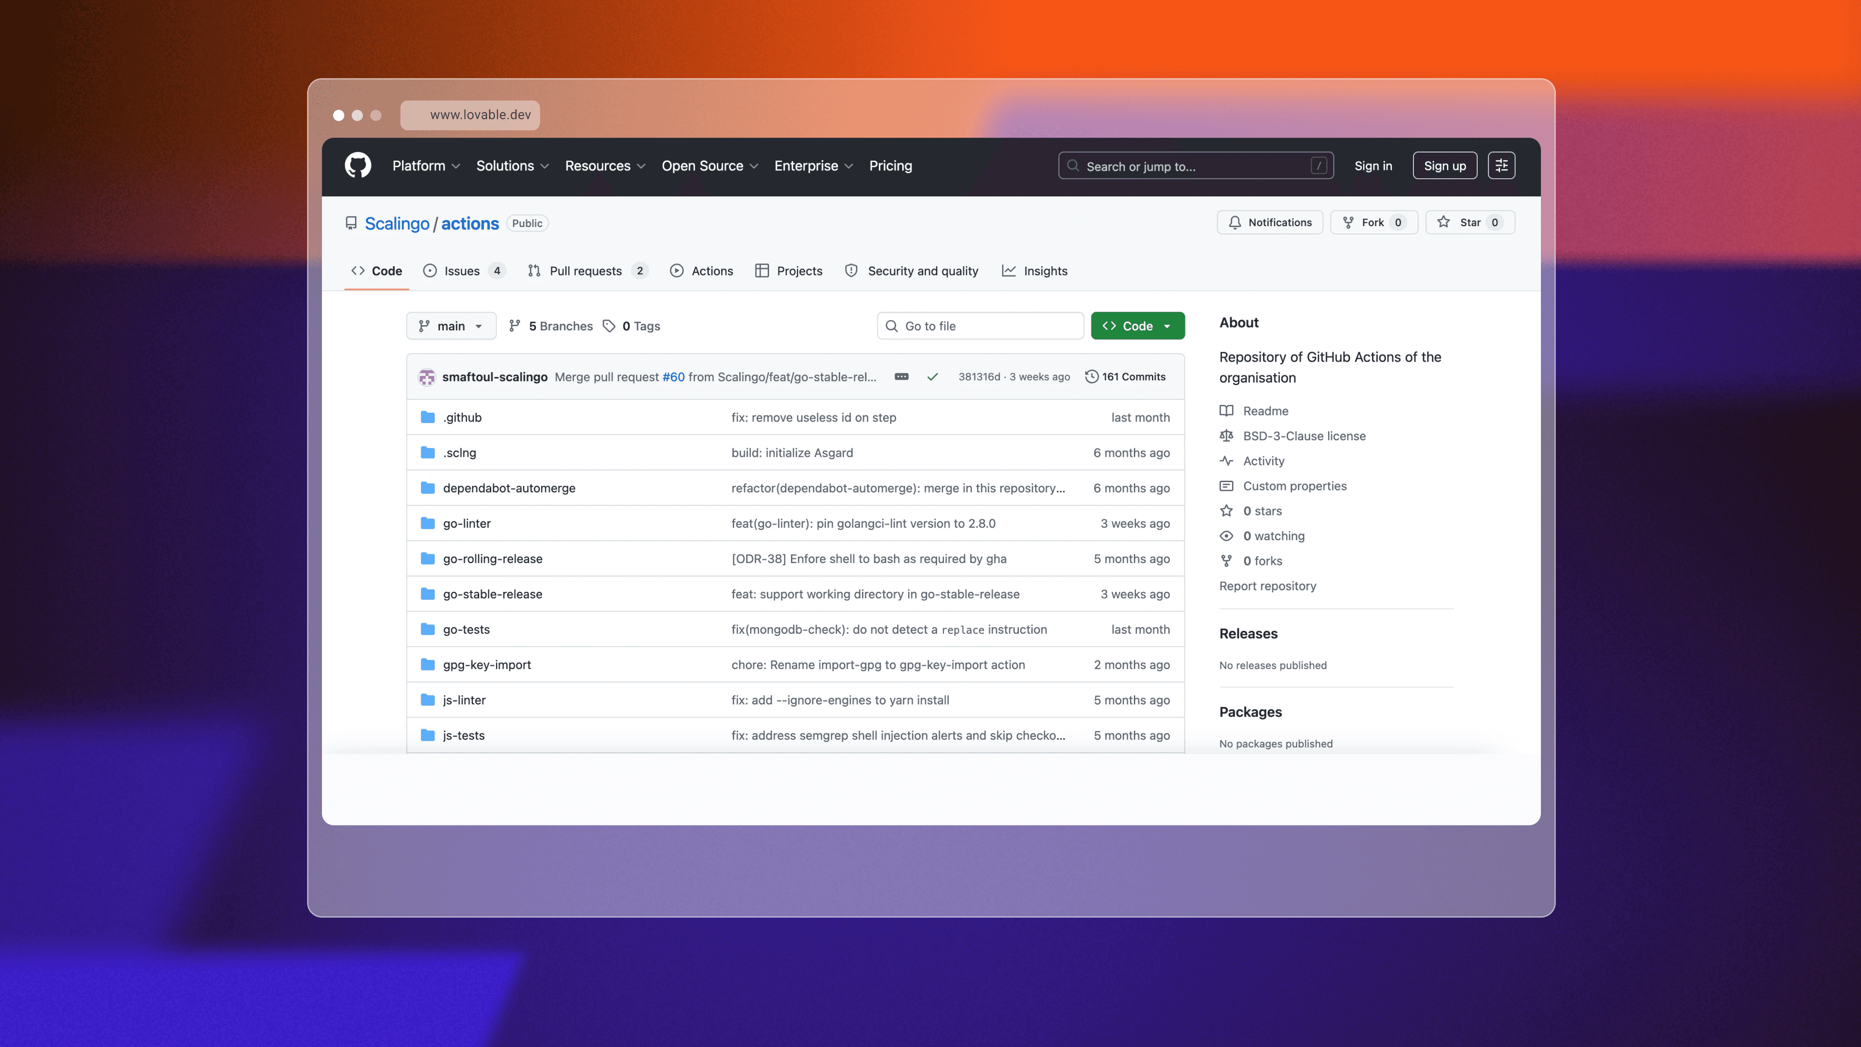The image size is (1861, 1047).
Task: Click the js-linter folder icon
Action: pyautogui.click(x=428, y=700)
